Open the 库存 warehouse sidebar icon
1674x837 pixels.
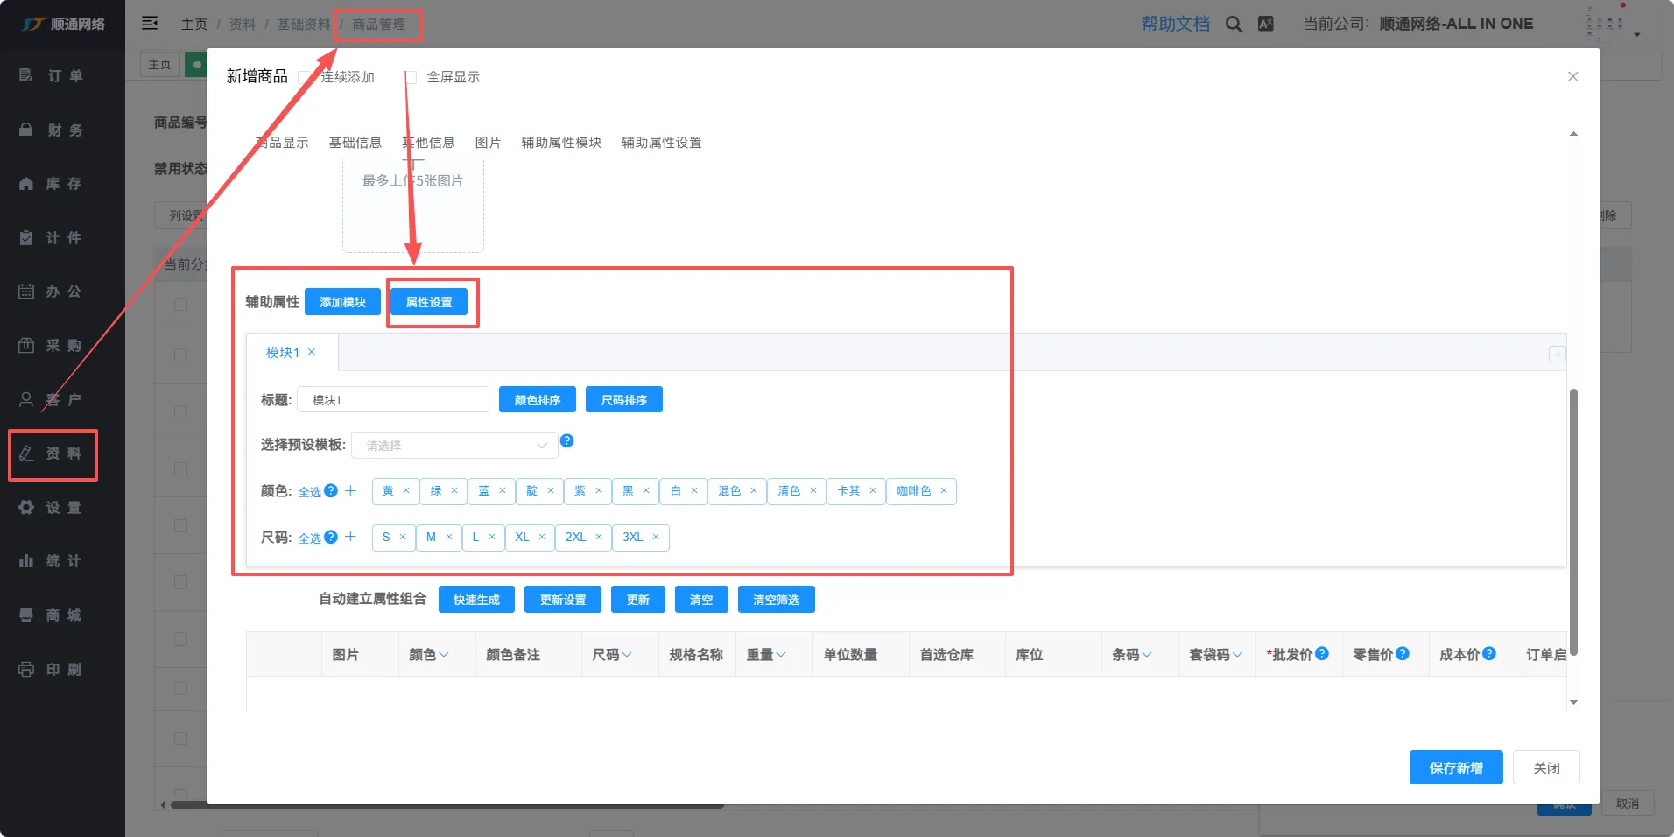pos(26,184)
